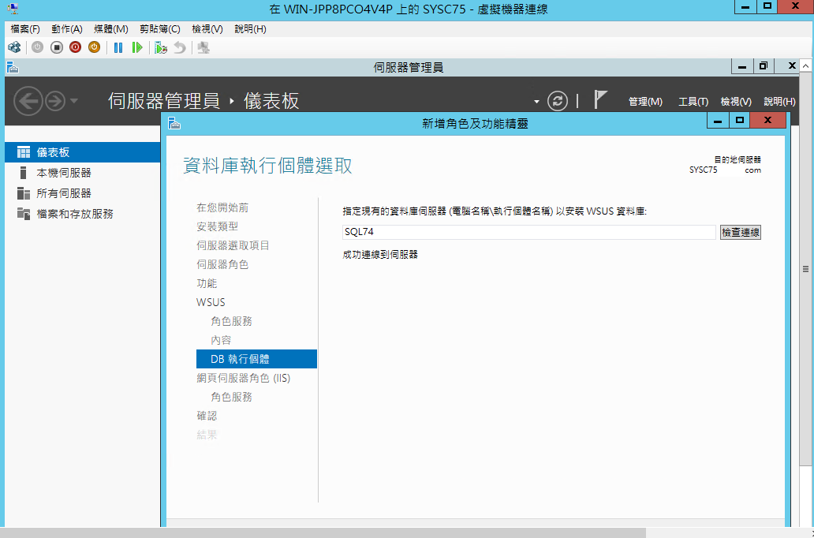Open the Server Manager 檢視(V) menu
Viewport: 814px width, 538px height.
(x=736, y=102)
